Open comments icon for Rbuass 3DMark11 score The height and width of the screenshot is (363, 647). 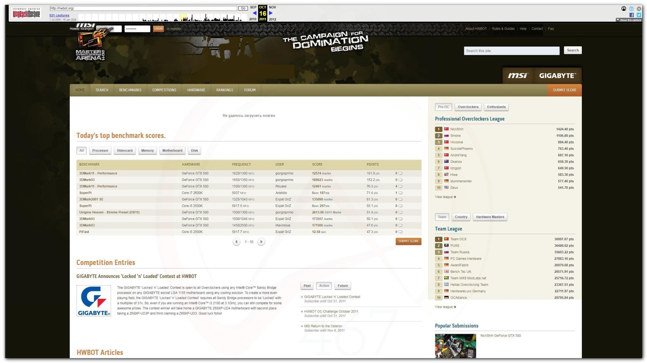click(401, 187)
